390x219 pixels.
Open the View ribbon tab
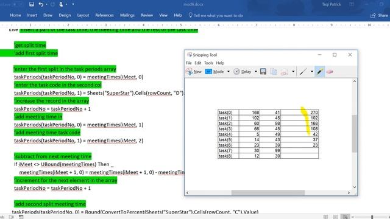163,15
